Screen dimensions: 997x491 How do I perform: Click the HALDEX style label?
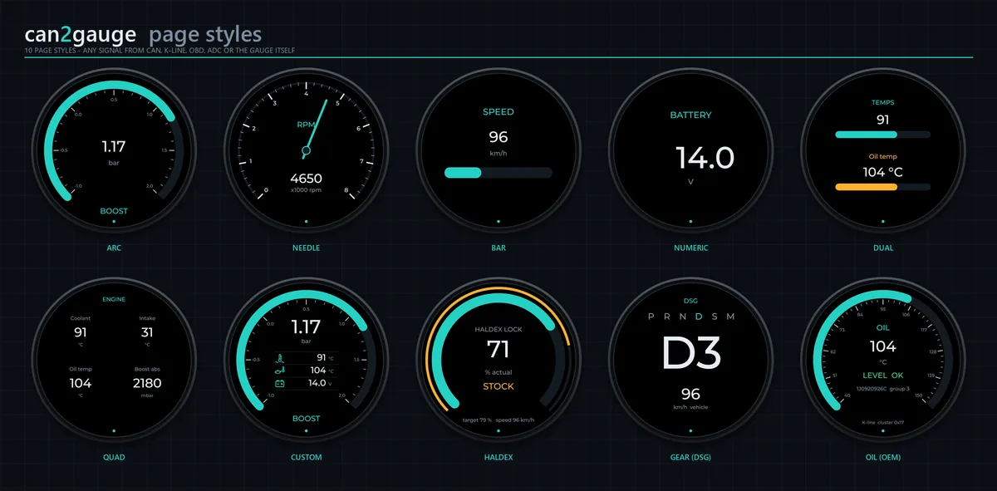498,457
